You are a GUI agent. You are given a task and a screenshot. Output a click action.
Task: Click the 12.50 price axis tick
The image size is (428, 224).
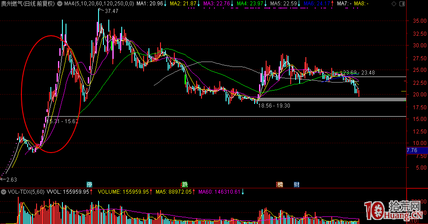pyautogui.click(x=420, y=131)
